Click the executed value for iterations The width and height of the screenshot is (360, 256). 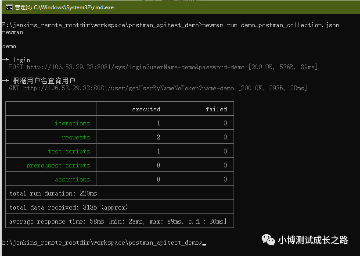pyautogui.click(x=158, y=123)
